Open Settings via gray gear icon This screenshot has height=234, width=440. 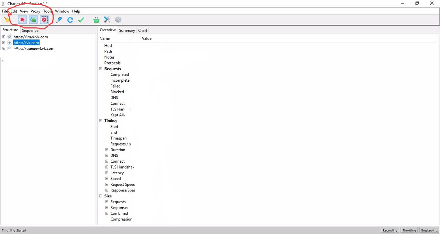[x=118, y=20]
